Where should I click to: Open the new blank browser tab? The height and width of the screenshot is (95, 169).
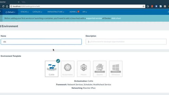(24, 2)
